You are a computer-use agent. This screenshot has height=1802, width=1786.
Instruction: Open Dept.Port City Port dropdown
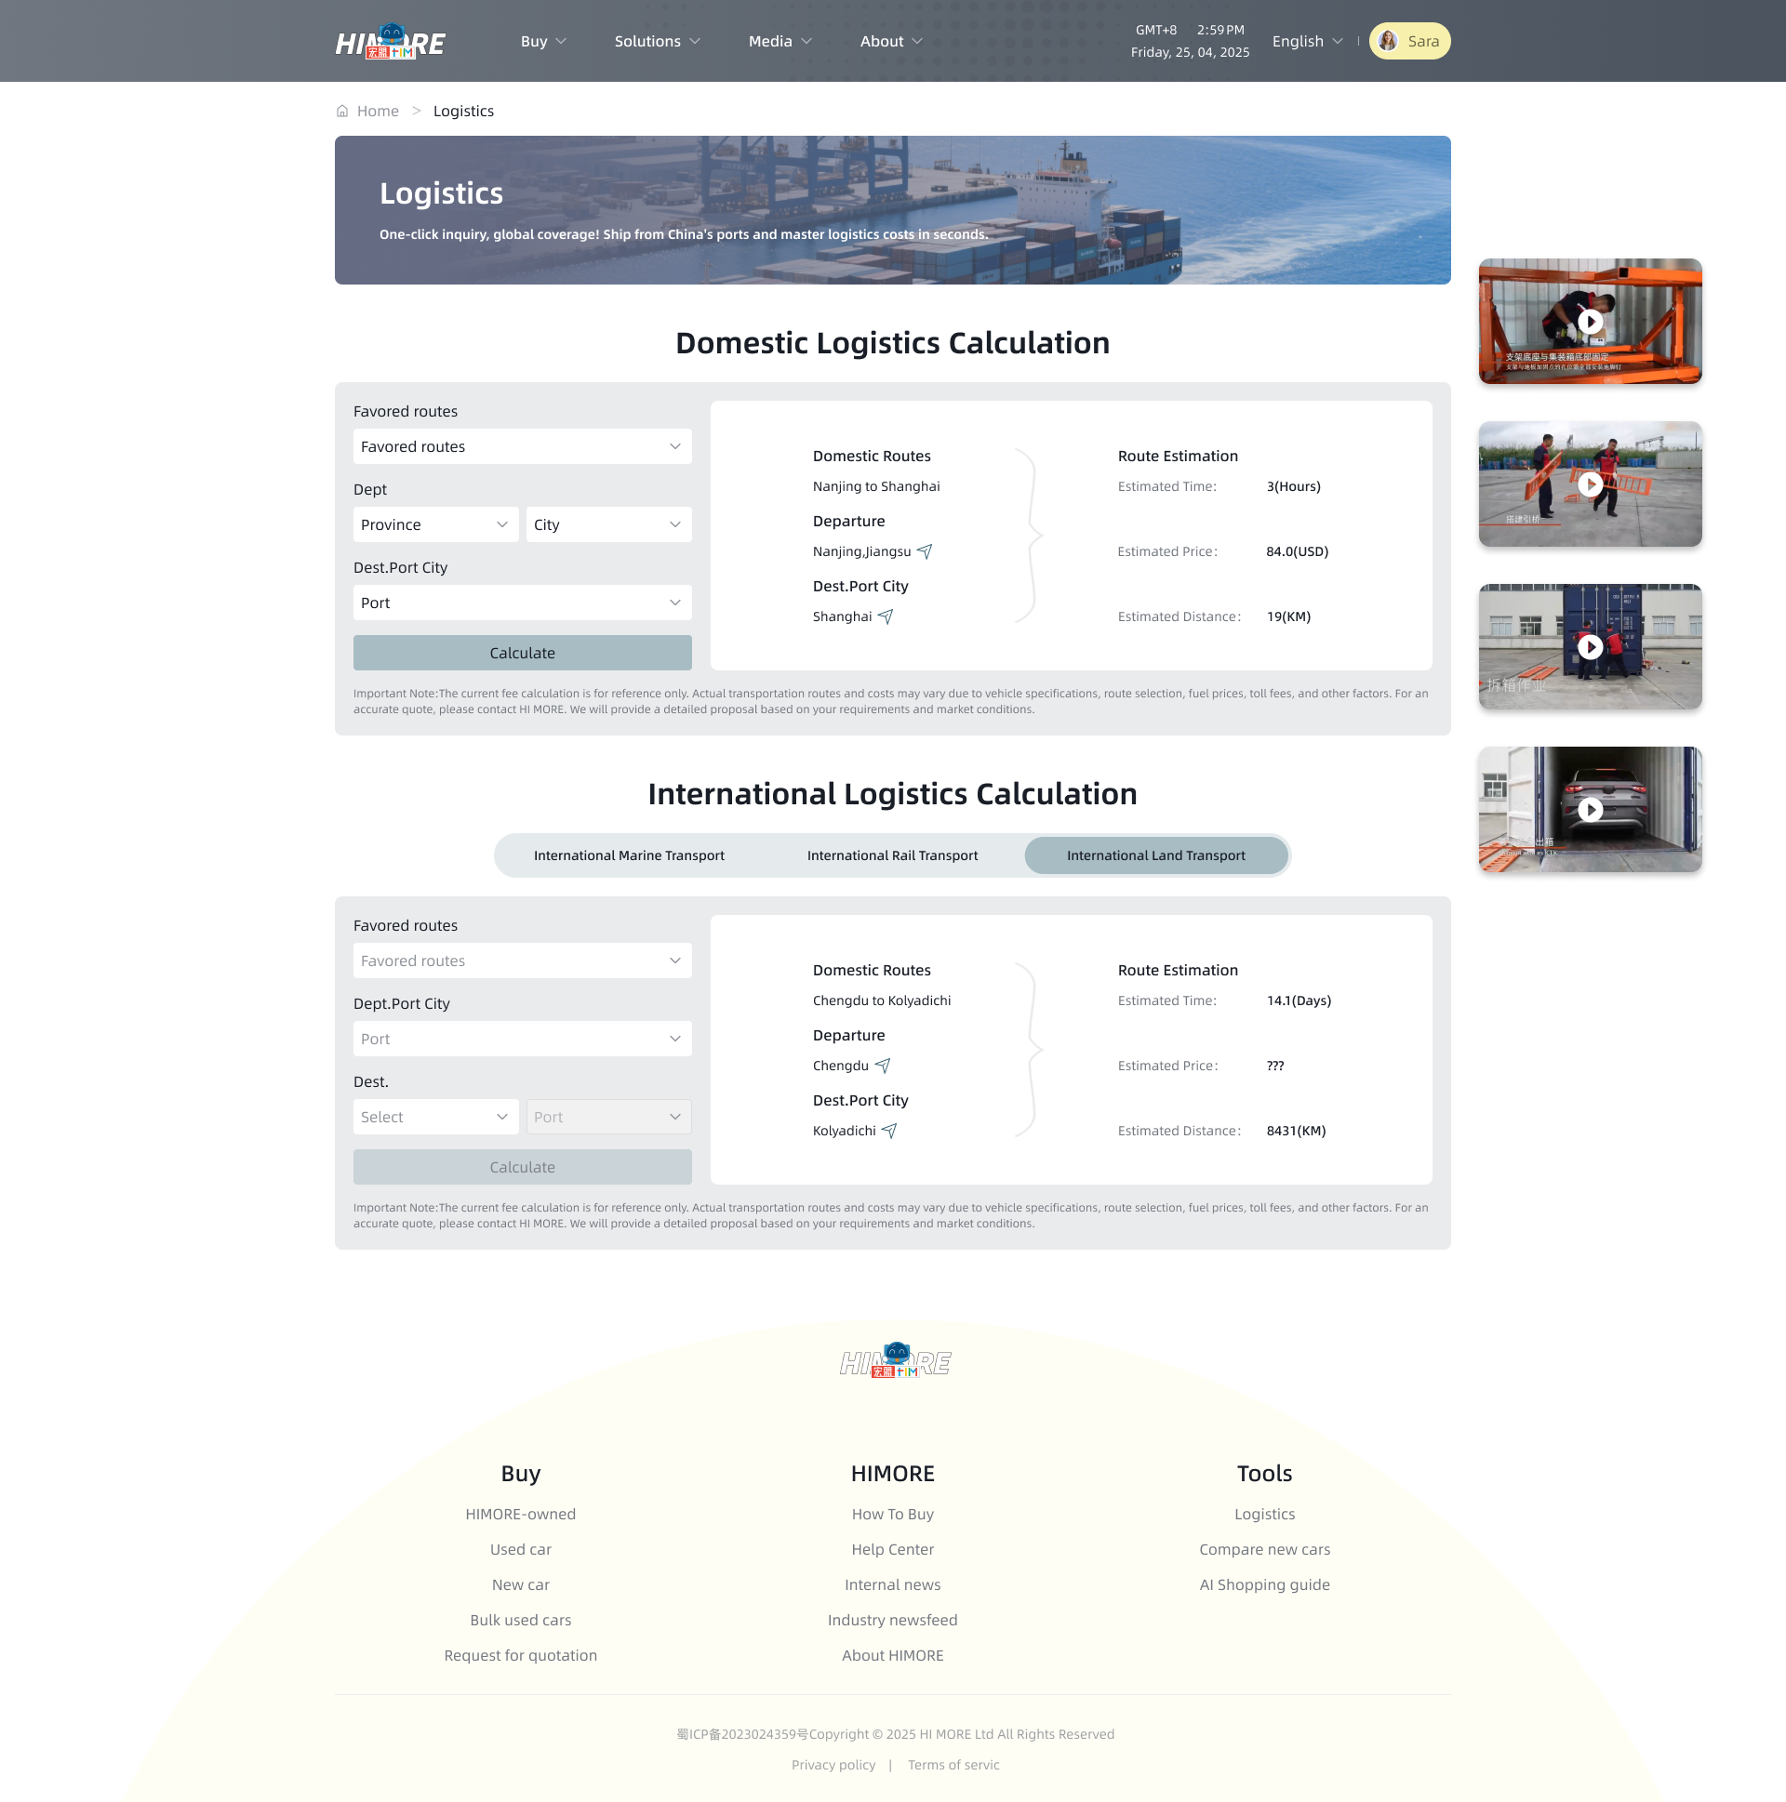coord(523,1039)
